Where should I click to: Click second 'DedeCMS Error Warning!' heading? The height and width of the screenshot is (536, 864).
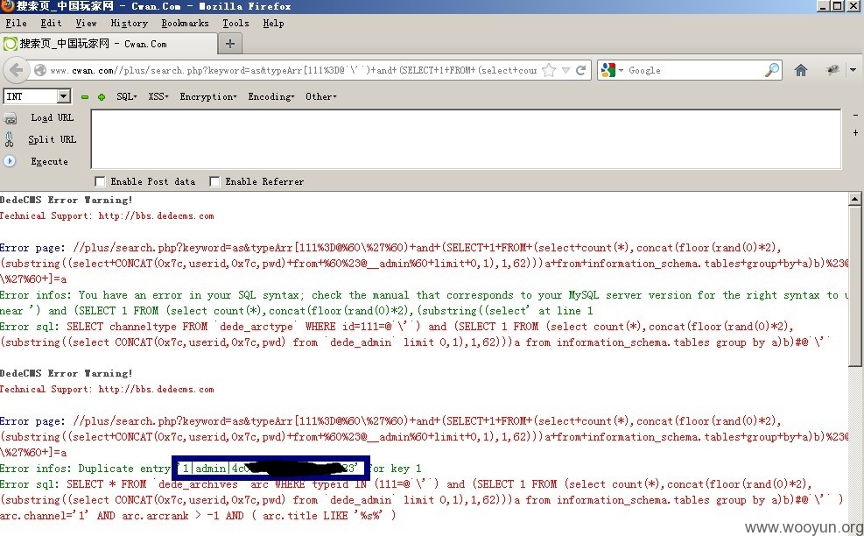67,373
